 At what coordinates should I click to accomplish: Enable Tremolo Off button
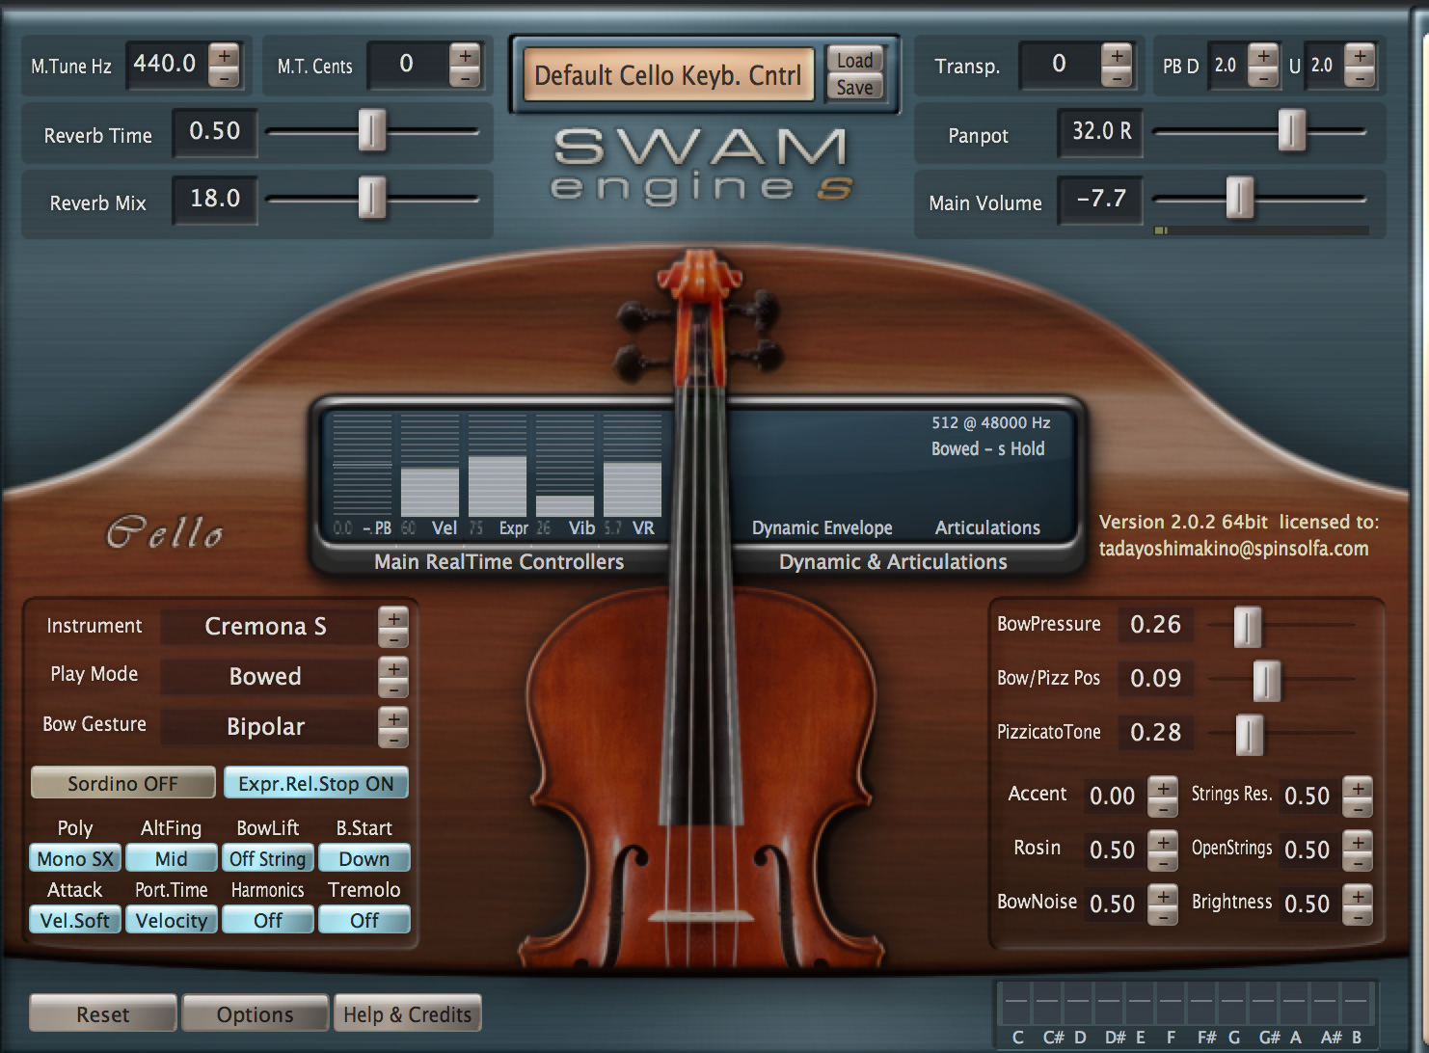tap(364, 920)
